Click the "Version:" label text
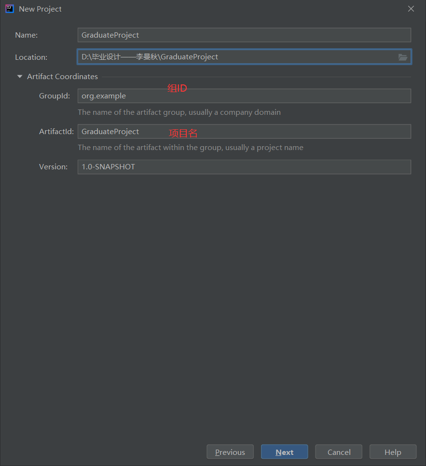The height and width of the screenshot is (466, 426). [x=54, y=167]
